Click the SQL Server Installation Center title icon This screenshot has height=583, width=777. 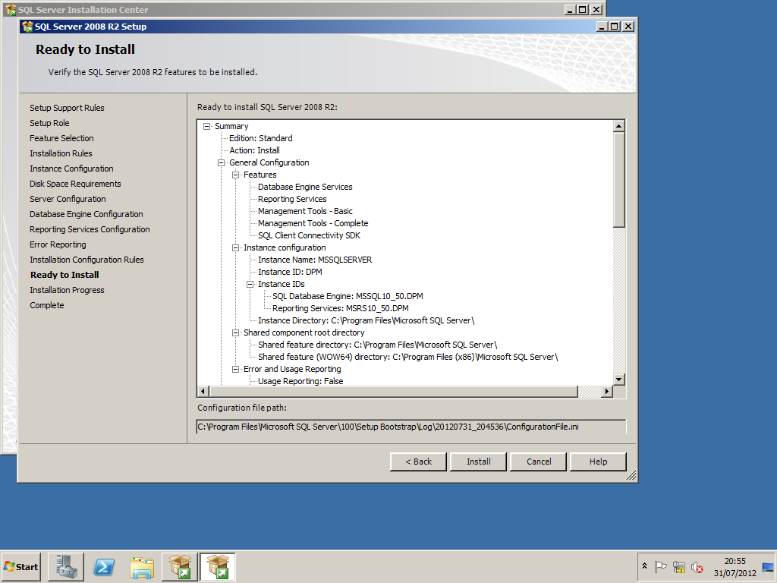pyautogui.click(x=11, y=9)
